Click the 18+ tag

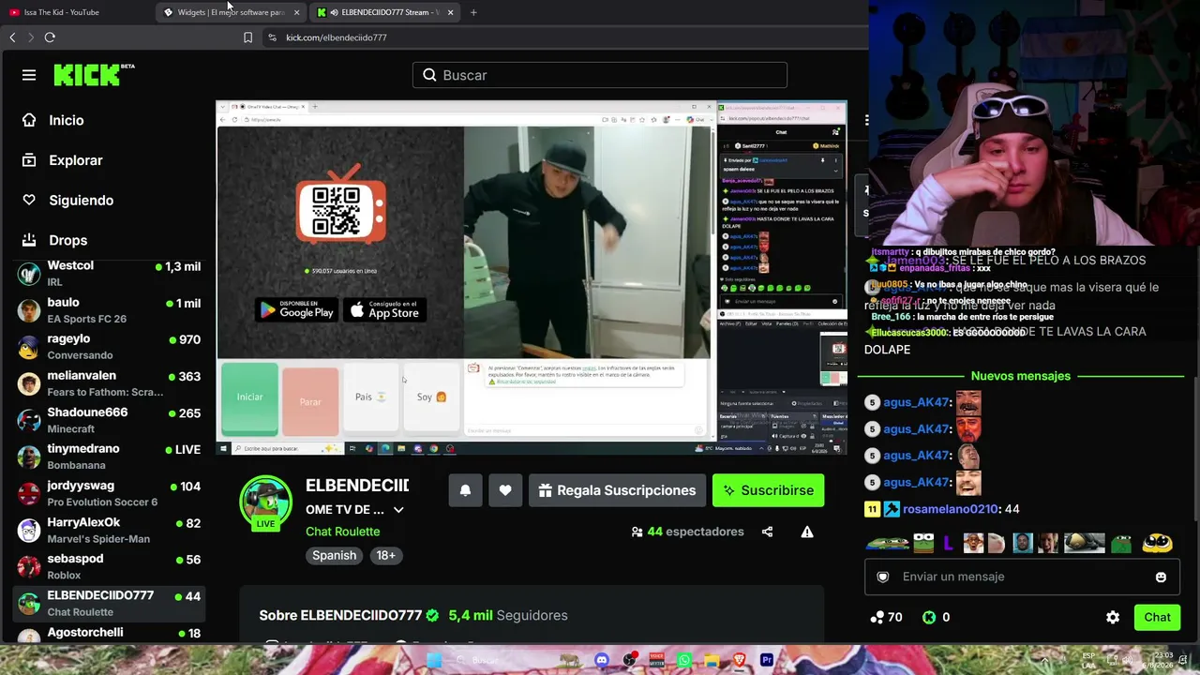pyautogui.click(x=385, y=555)
